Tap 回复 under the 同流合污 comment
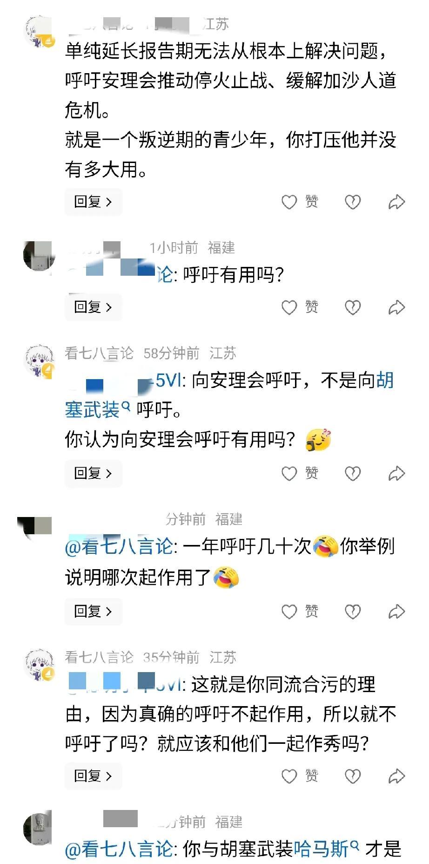429x864 pixels. (x=93, y=776)
